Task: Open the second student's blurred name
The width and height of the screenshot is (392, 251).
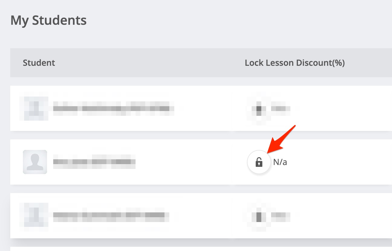Action: tap(94, 162)
